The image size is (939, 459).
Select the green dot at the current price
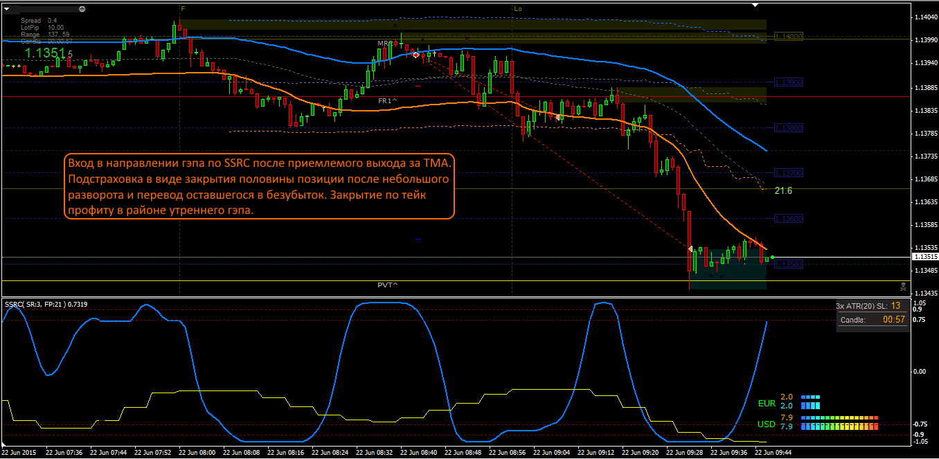coord(772,257)
